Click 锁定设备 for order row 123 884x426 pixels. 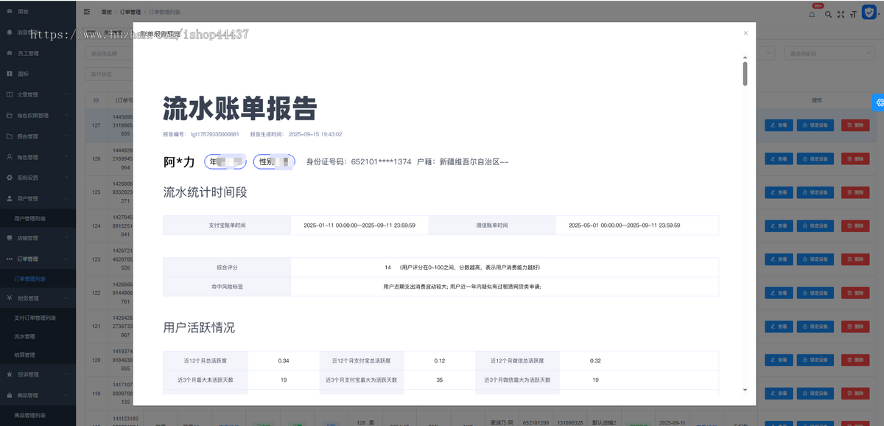(816, 259)
